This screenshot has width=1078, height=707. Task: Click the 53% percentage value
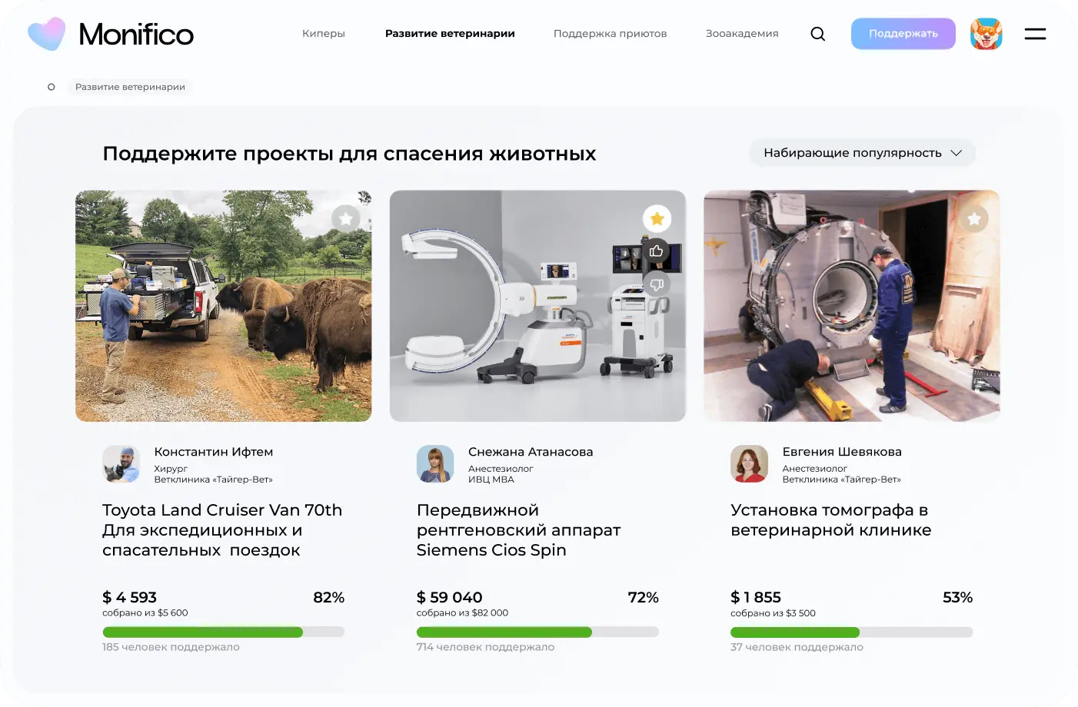(958, 597)
